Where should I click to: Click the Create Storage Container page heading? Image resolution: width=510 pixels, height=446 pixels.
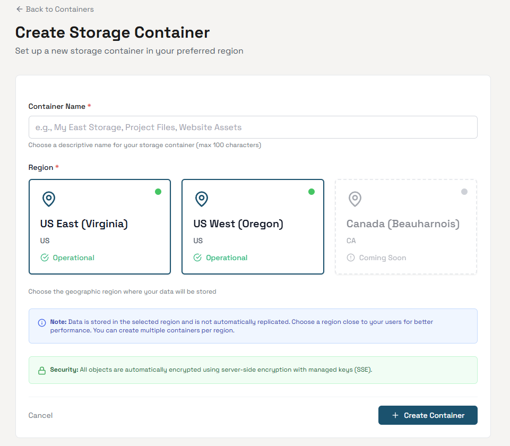pyautogui.click(x=112, y=32)
